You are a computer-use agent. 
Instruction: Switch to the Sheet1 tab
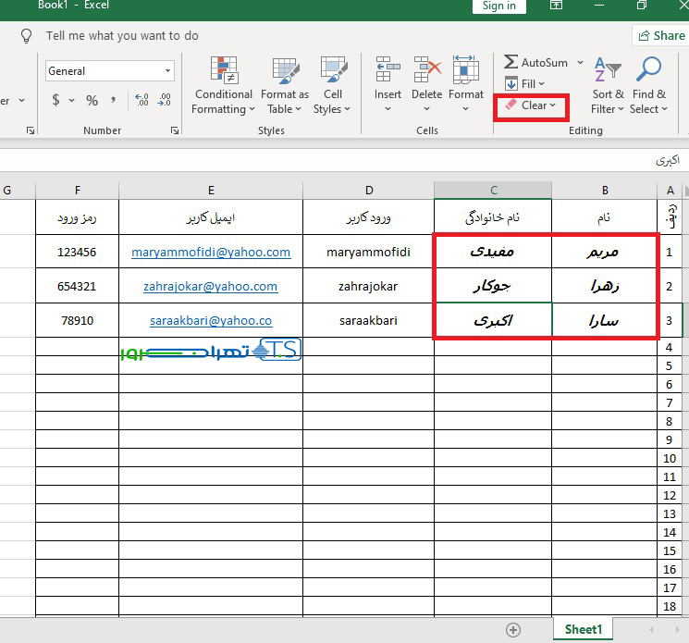[583, 629]
